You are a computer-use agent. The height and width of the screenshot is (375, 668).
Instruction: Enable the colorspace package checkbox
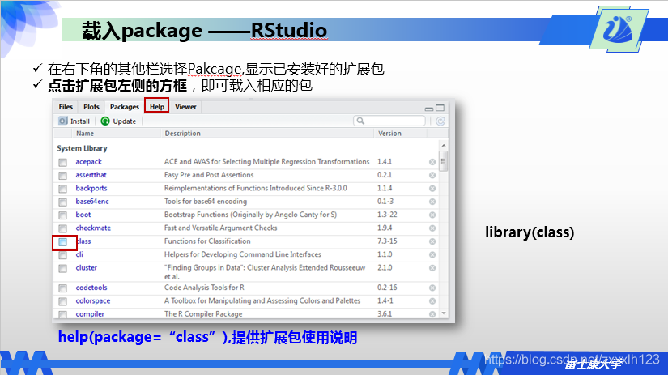click(62, 302)
